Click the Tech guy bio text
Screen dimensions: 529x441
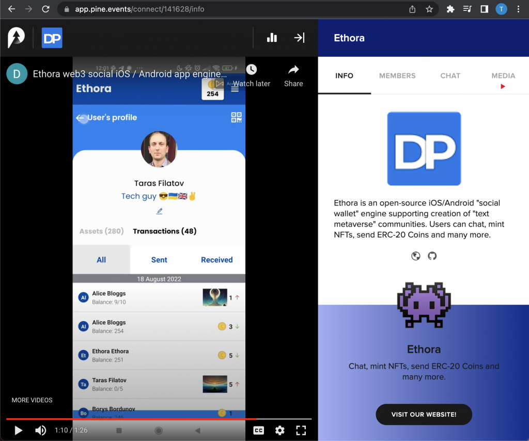[x=159, y=196]
